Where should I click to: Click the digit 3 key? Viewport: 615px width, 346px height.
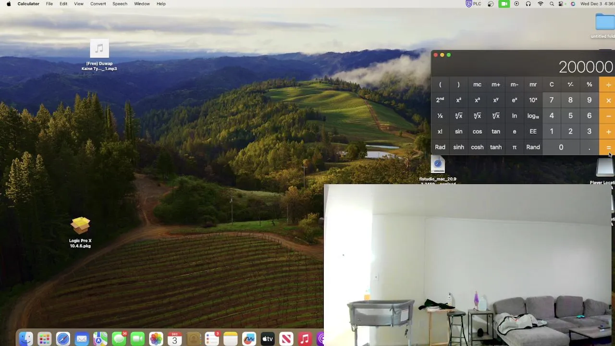click(x=589, y=132)
